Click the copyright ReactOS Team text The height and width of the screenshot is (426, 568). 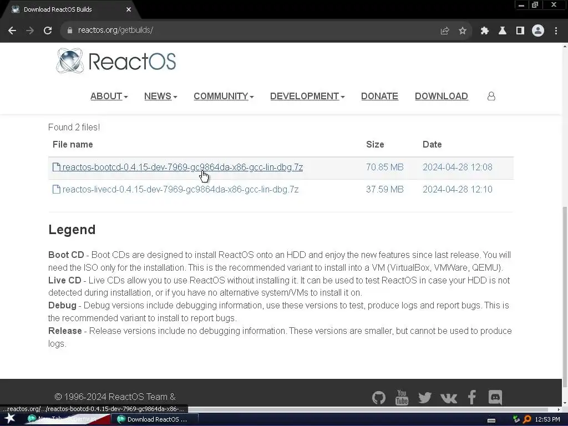tap(115, 397)
